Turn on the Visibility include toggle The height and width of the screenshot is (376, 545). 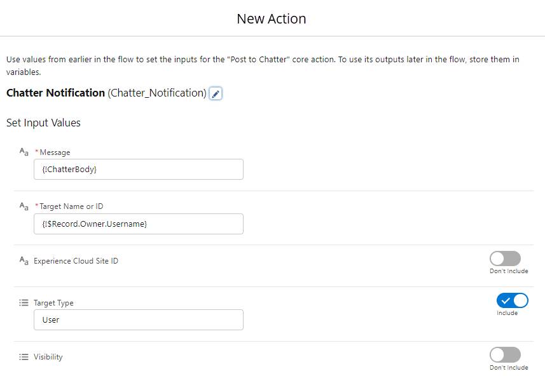click(506, 354)
